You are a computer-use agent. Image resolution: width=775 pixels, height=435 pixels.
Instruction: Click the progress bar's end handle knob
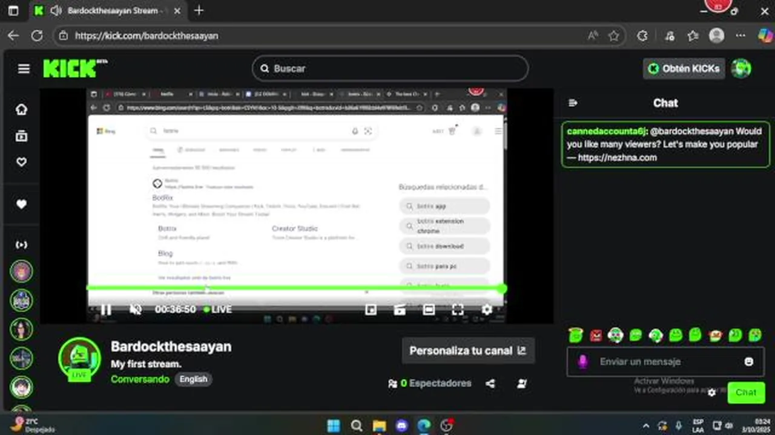click(x=502, y=288)
